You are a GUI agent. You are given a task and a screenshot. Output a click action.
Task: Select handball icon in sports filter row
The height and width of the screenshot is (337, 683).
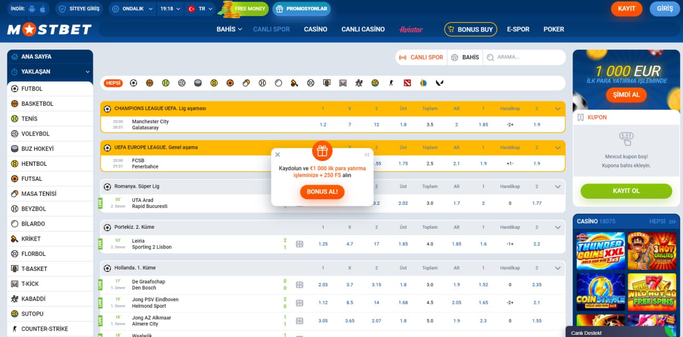click(214, 83)
